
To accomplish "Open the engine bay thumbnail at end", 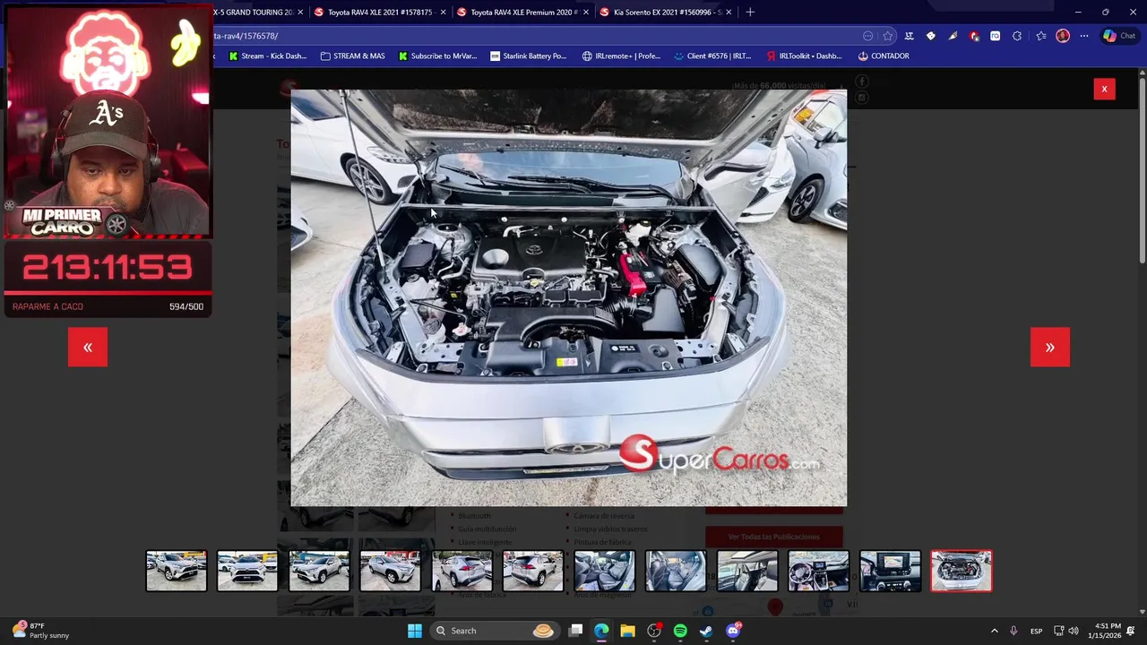I will tap(962, 572).
